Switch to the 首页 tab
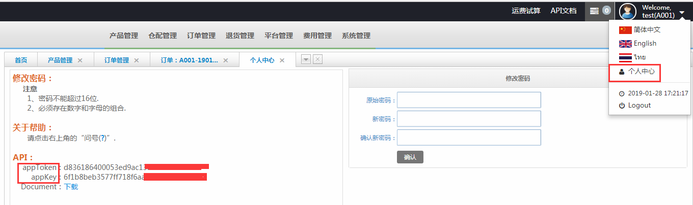Viewport: 693px width, 205px height. click(21, 60)
